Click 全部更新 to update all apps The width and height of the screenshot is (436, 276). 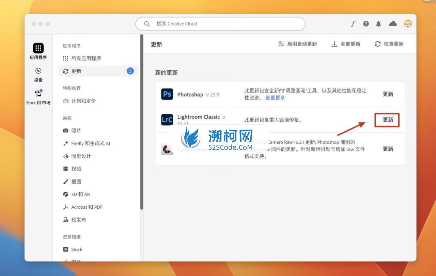click(346, 44)
